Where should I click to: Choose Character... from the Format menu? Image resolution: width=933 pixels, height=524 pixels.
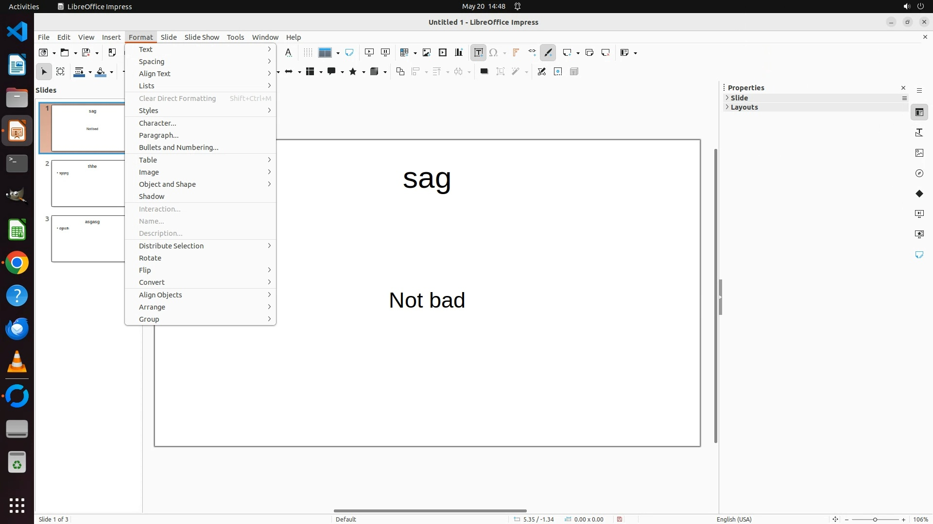(x=157, y=123)
